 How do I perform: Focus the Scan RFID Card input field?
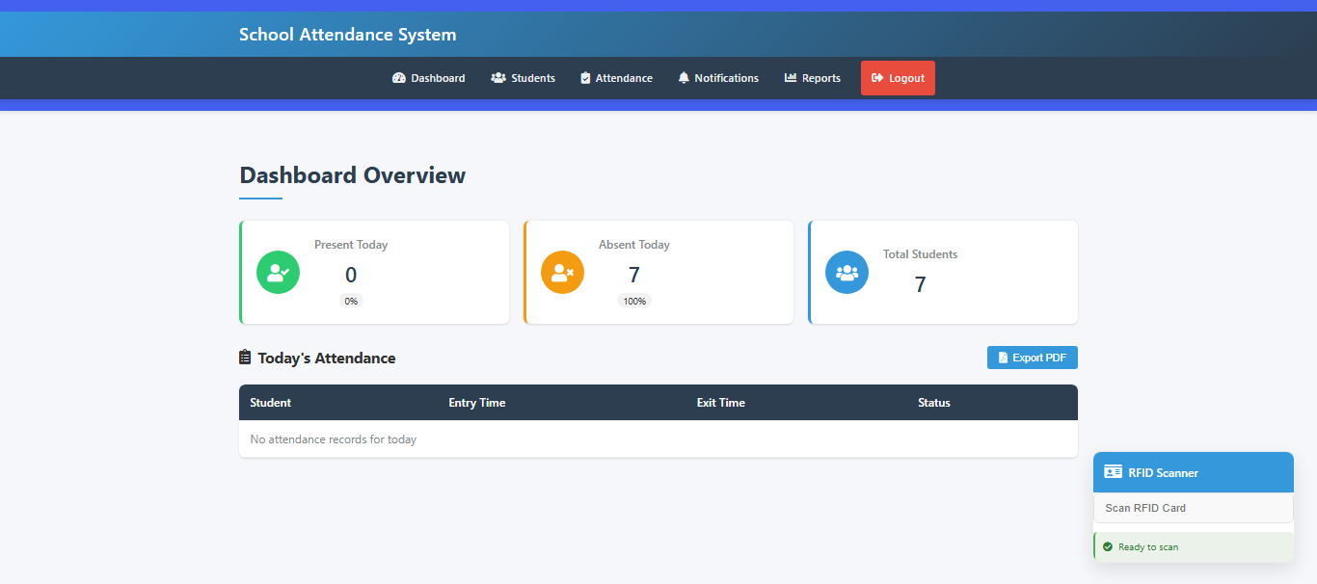coord(1194,508)
